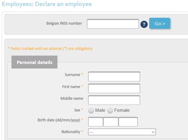The height and width of the screenshot is (140, 188).
Task: Click into the First name text box
Action: click(x=114, y=88)
